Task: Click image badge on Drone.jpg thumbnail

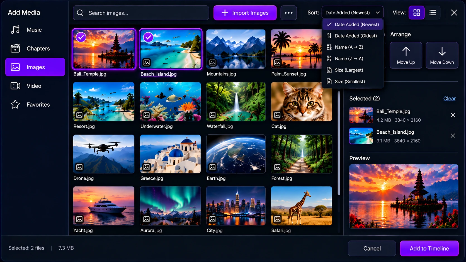Action: click(79, 167)
